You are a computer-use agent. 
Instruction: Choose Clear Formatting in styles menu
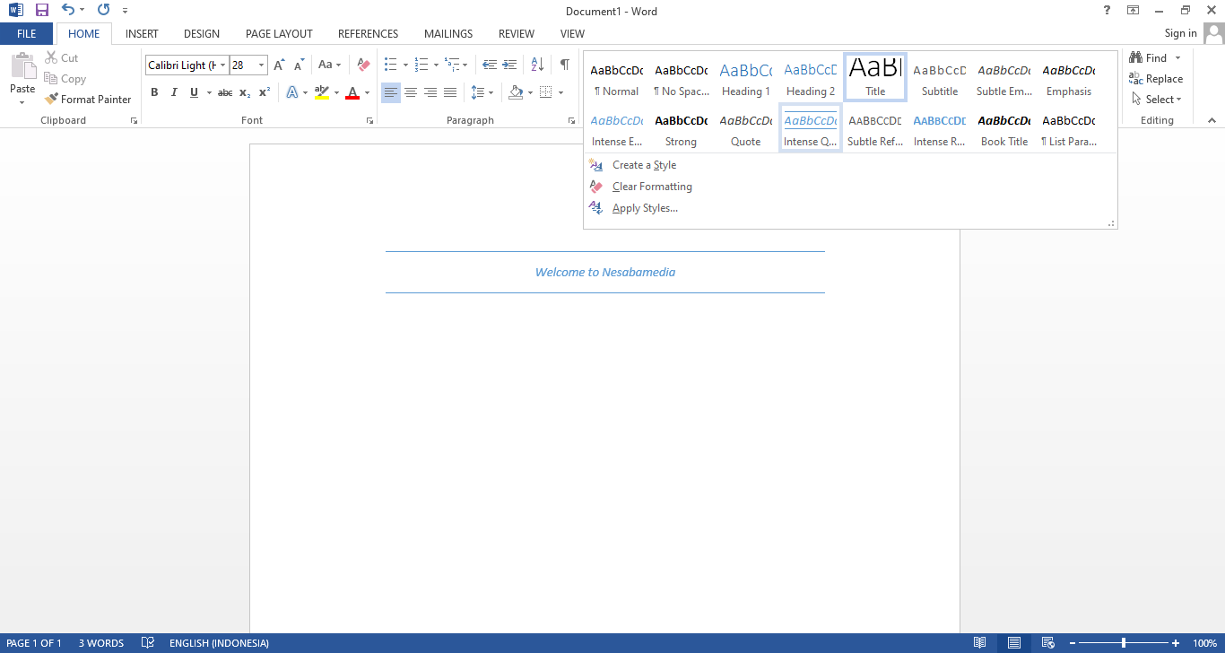652,187
